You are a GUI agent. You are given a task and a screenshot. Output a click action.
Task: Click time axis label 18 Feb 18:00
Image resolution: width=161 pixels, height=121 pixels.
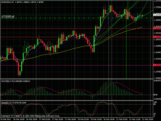[x=109, y=119]
